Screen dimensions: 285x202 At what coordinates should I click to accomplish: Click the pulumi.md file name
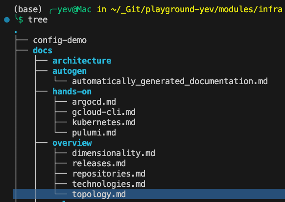94,133
